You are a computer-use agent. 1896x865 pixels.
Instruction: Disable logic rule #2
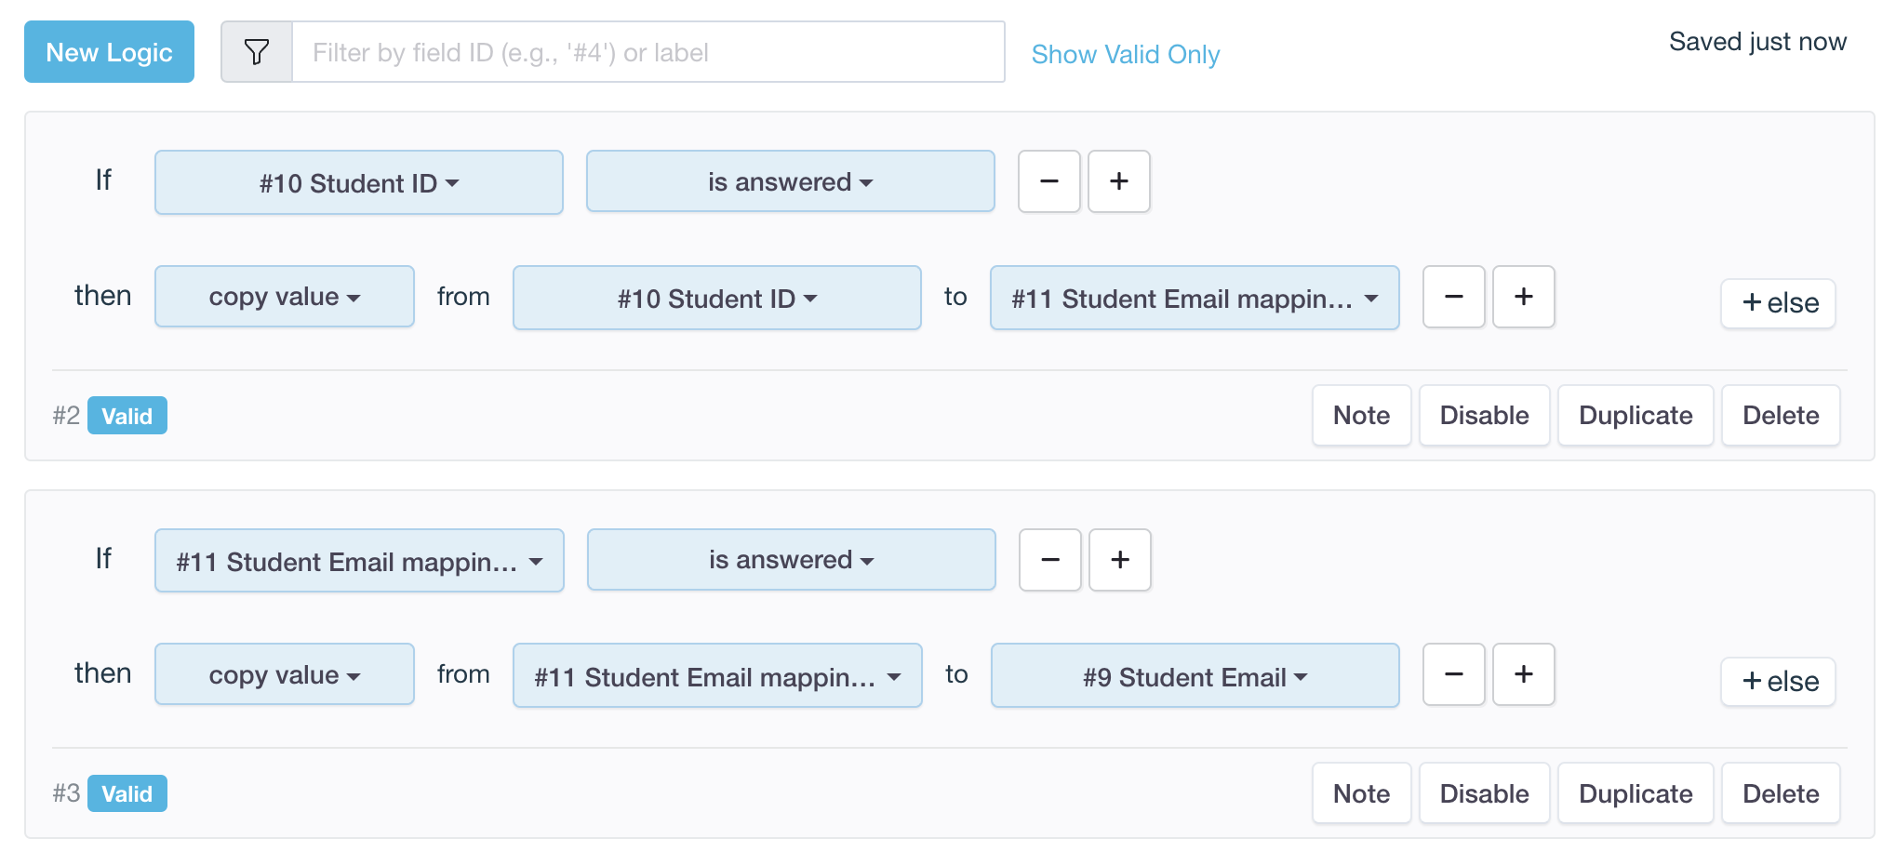pos(1483,416)
